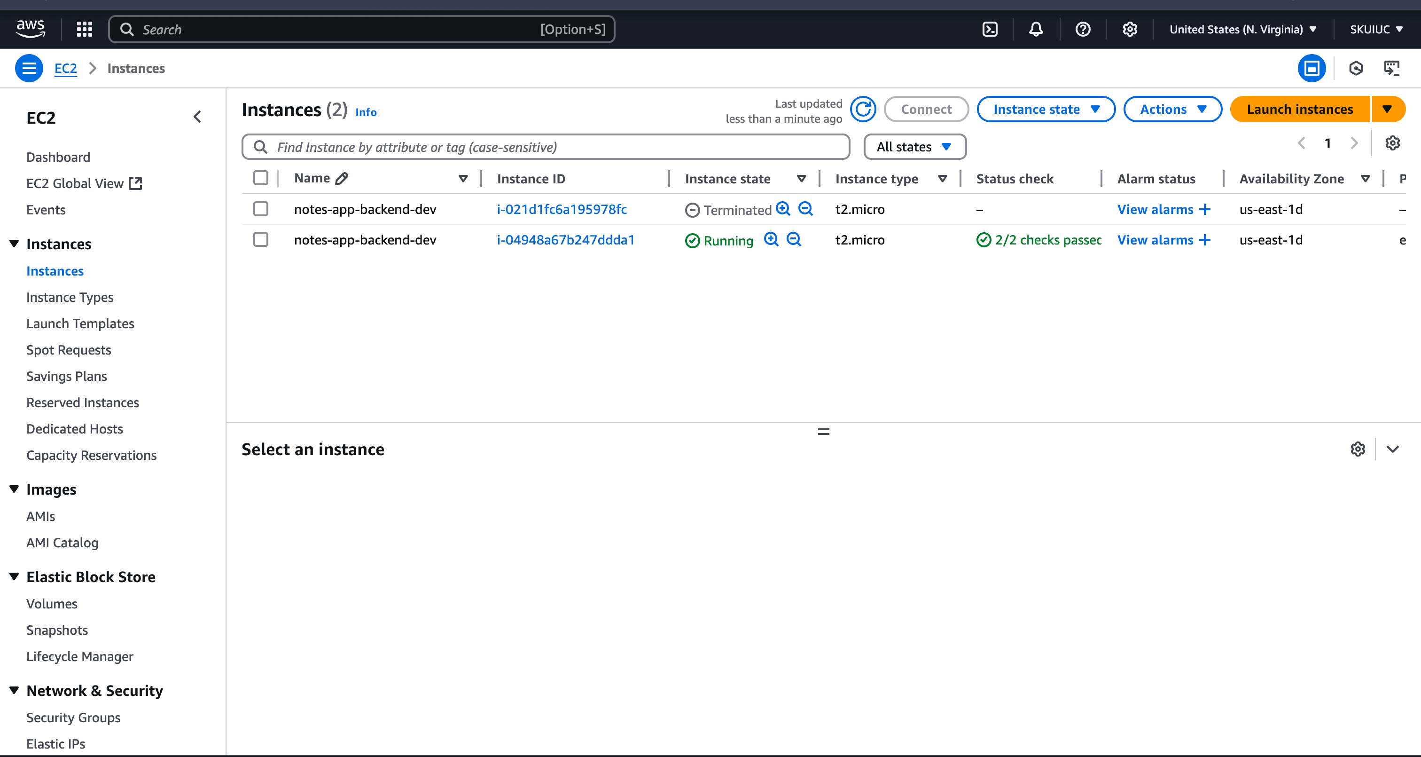The width and height of the screenshot is (1421, 757).
Task: Edit the Name column with pencil icon
Action: 342,178
